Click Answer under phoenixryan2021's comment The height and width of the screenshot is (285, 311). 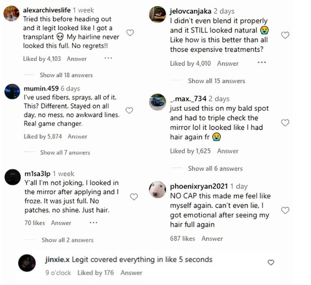[x=212, y=239]
